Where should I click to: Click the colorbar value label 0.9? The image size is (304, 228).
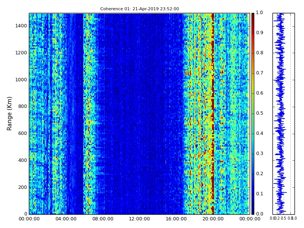coord(260,33)
